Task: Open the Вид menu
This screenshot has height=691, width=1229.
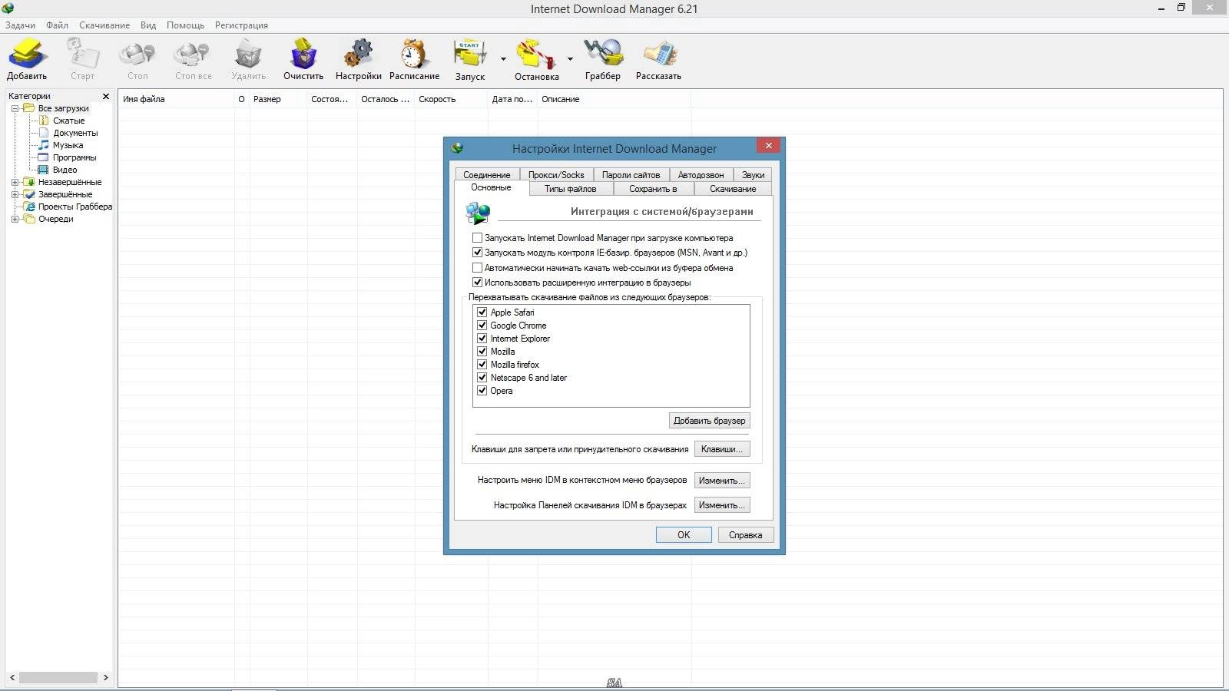Action: click(x=148, y=25)
